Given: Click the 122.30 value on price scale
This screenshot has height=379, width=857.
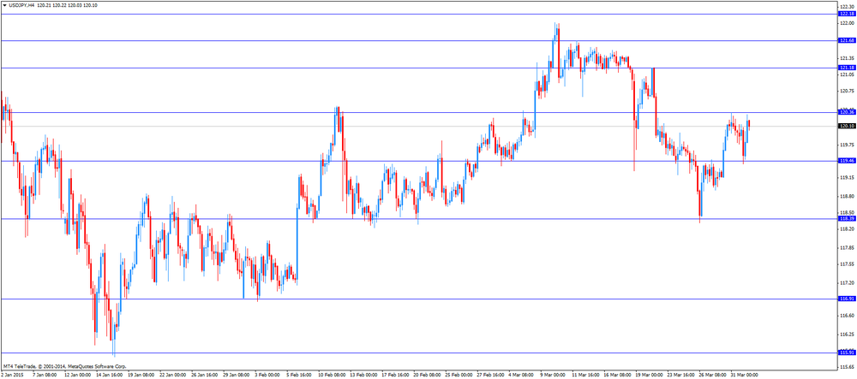Looking at the screenshot, I should (x=848, y=7).
